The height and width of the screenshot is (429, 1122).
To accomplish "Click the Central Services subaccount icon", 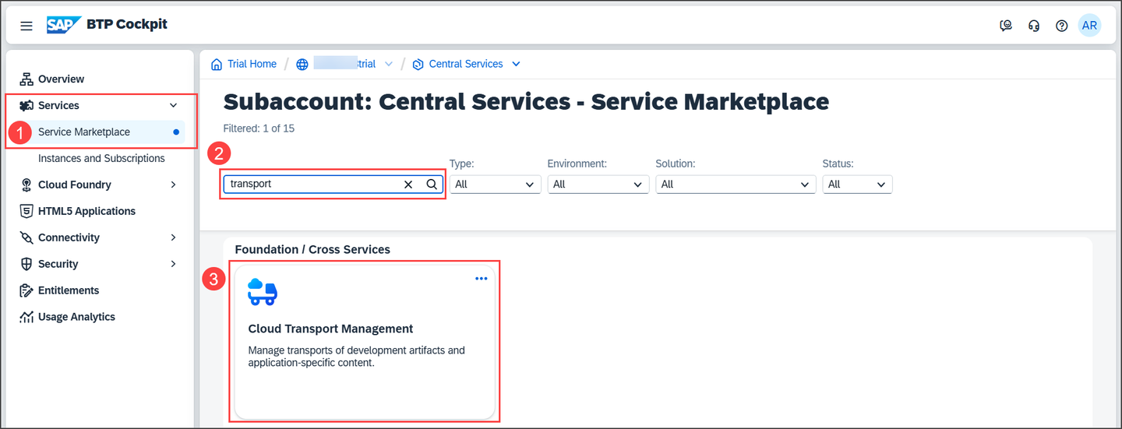I will 418,64.
